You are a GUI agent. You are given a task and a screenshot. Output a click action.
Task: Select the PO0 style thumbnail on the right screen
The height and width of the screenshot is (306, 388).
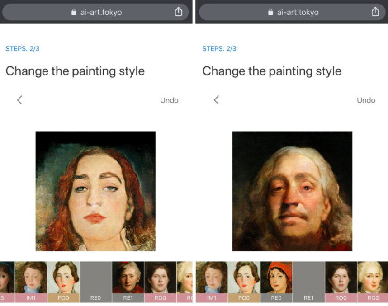(244, 282)
